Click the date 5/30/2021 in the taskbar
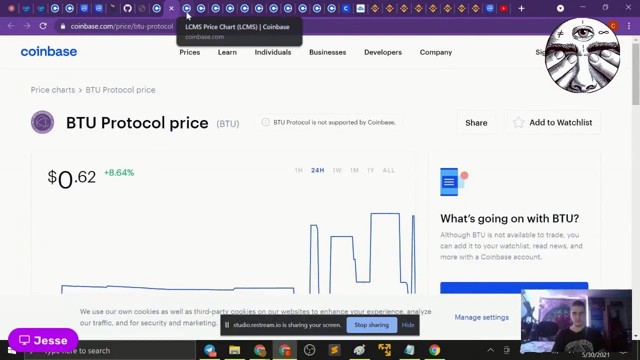 point(595,355)
